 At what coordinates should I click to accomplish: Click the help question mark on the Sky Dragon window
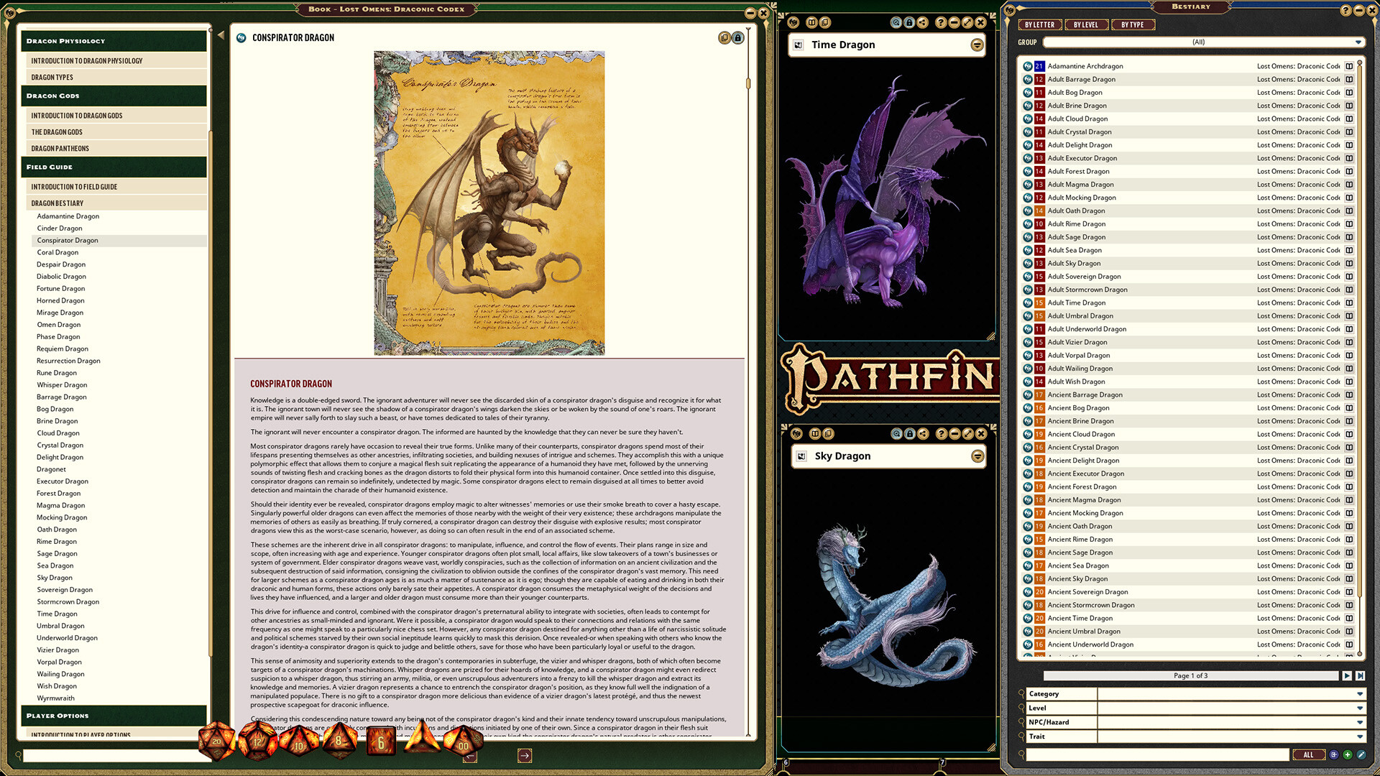coord(942,434)
